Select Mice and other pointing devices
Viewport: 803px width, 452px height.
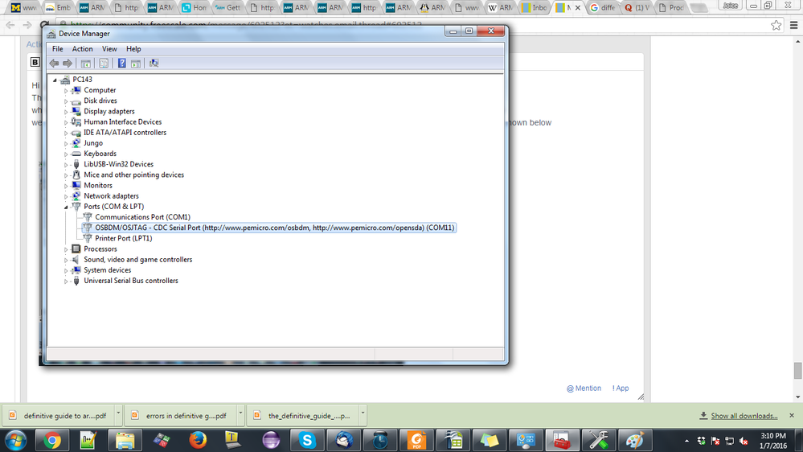pyautogui.click(x=133, y=175)
